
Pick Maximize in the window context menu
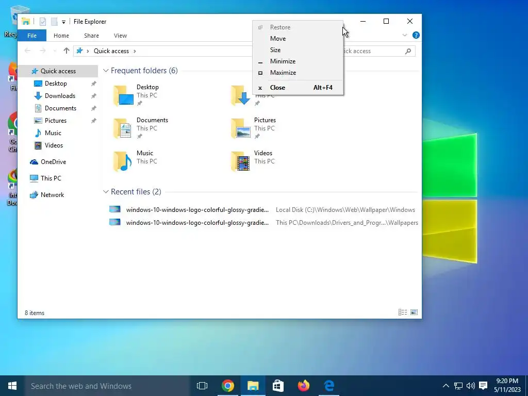point(298,73)
